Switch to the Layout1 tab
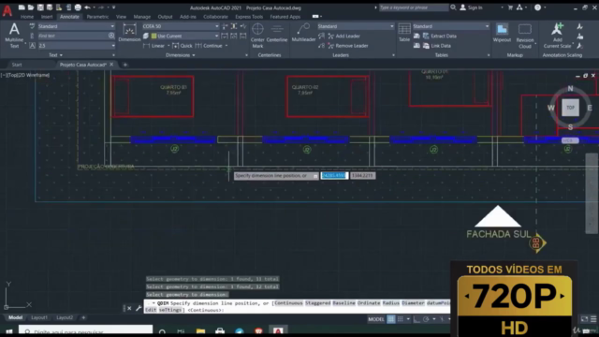Viewport: 599px width, 337px height. pyautogui.click(x=39, y=317)
